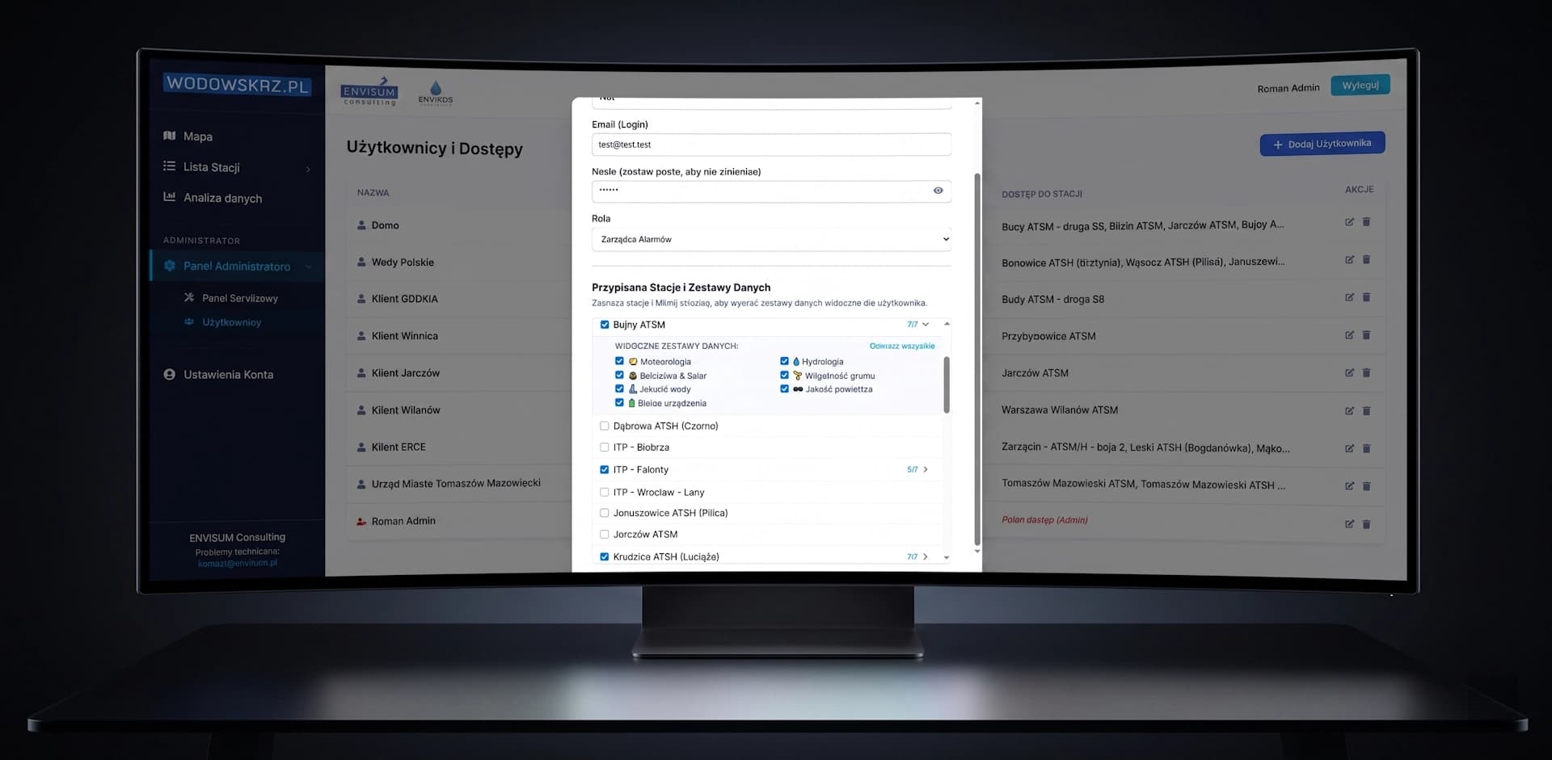Edit the Roman Admin user
Viewport: 1552px width, 760px height.
pyautogui.click(x=1349, y=524)
